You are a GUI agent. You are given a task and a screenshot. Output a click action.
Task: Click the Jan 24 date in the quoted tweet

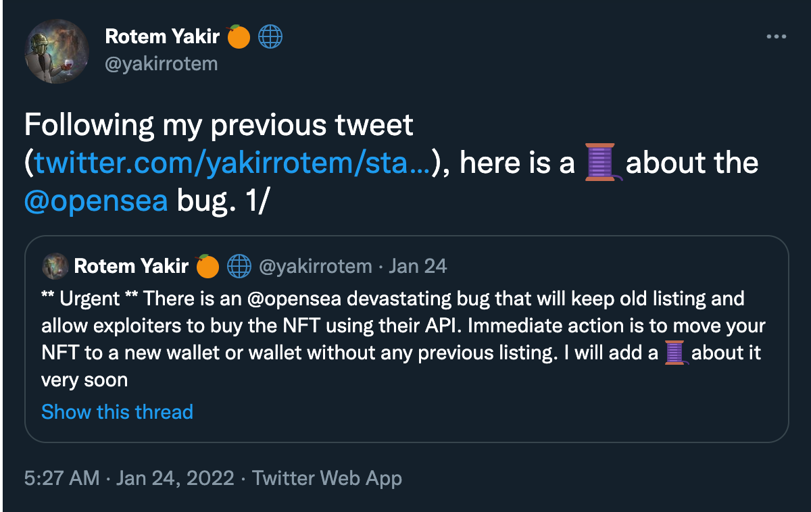click(x=418, y=266)
